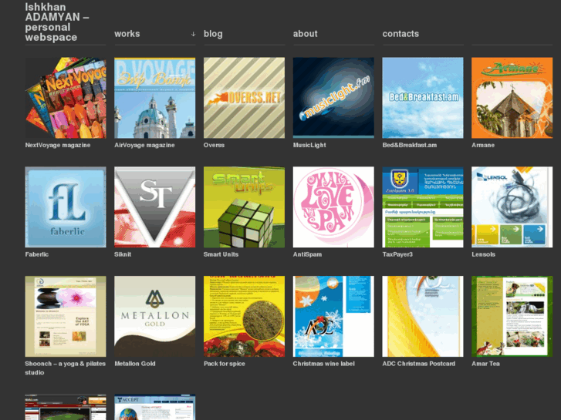Follow the Shoonch yoga & pilates studio link
561x420 pixels.
pos(66,368)
